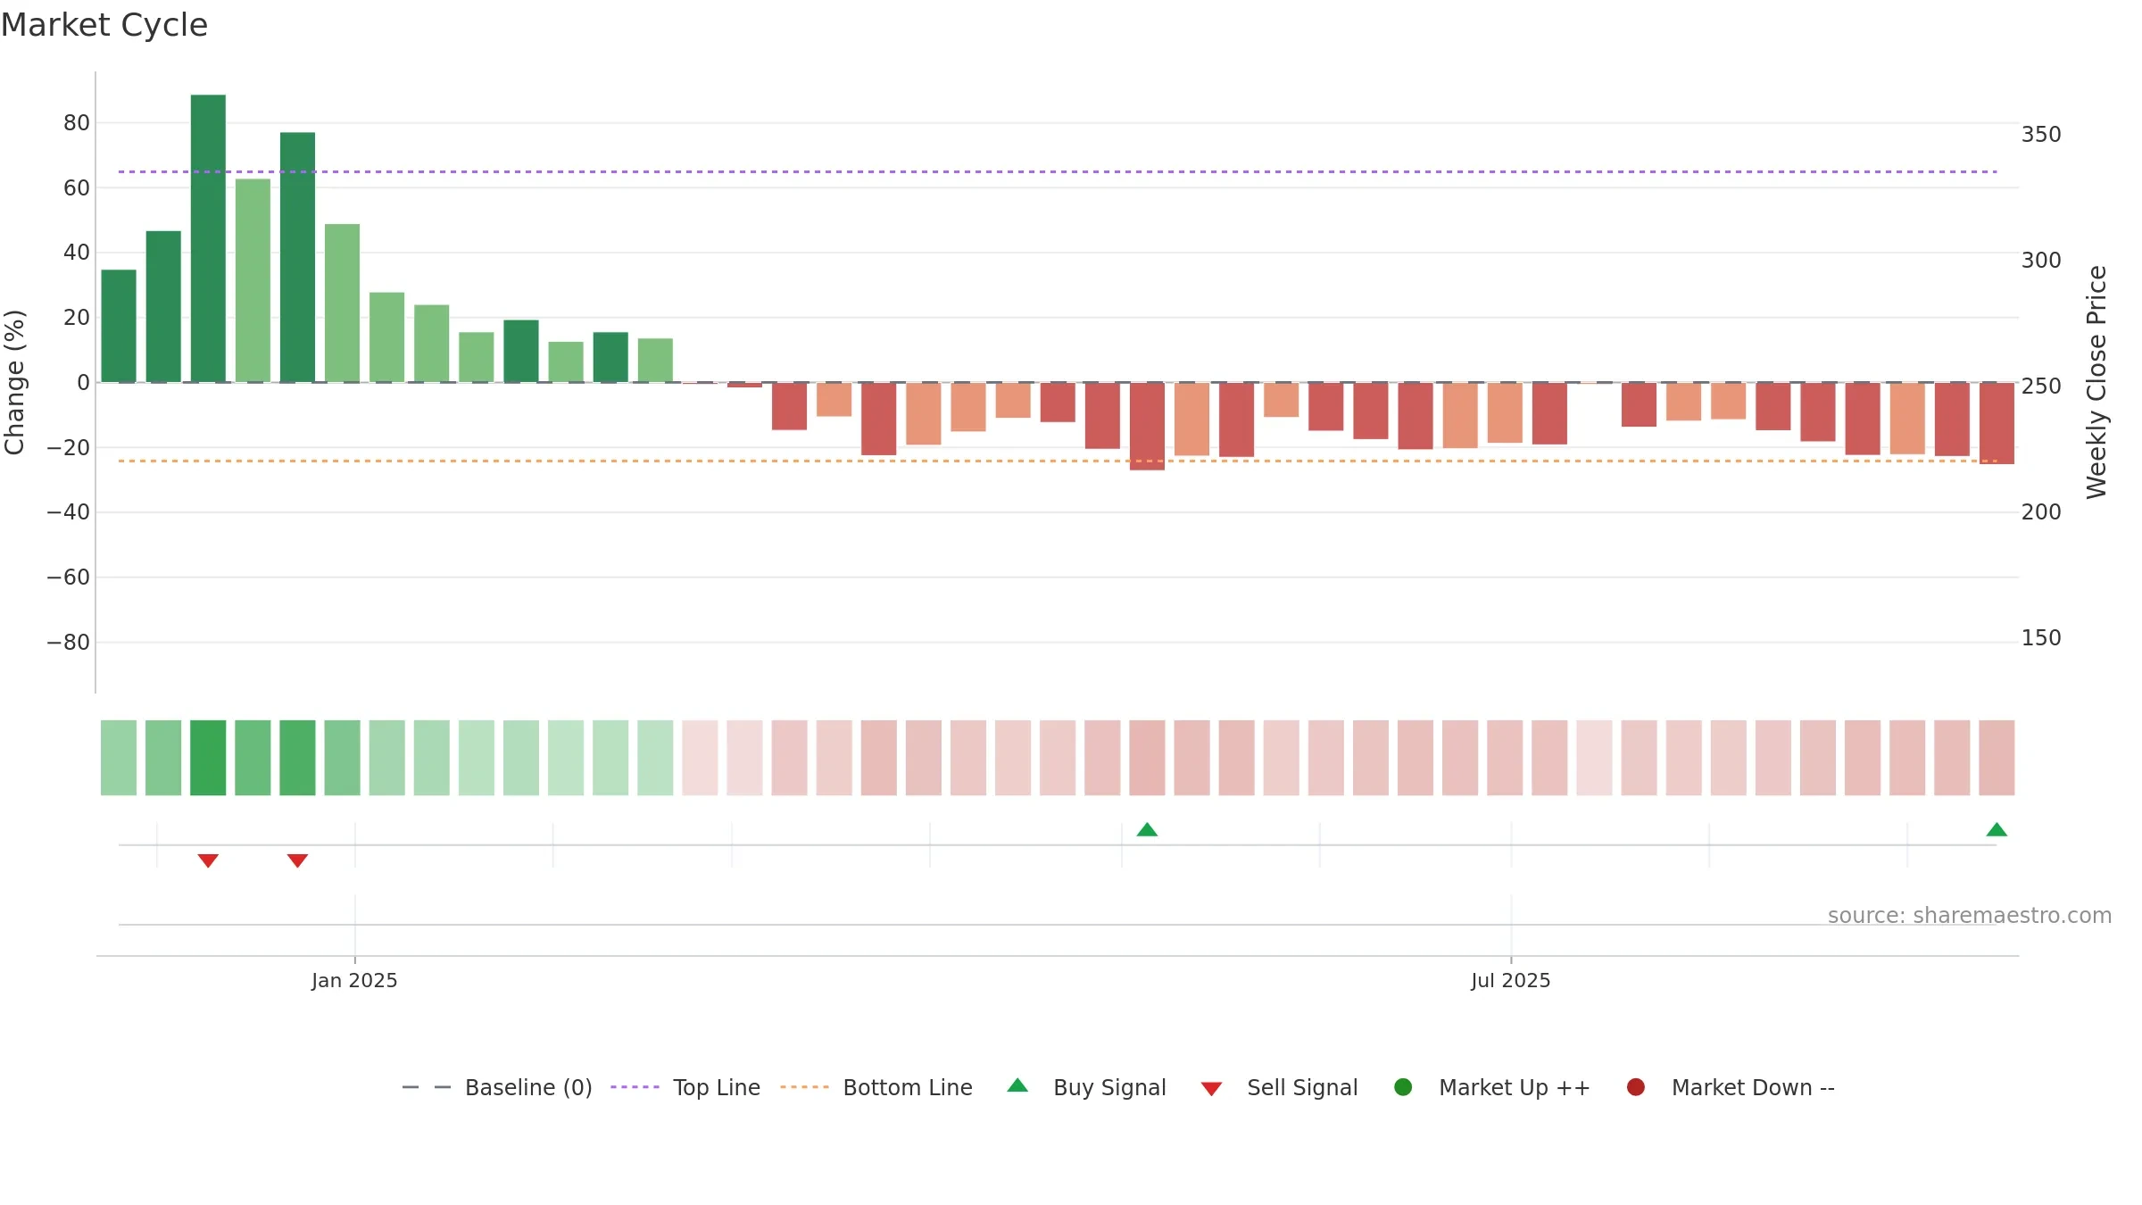
Task: Click the Buy Signal triangle in the legend
Action: point(1017,1085)
